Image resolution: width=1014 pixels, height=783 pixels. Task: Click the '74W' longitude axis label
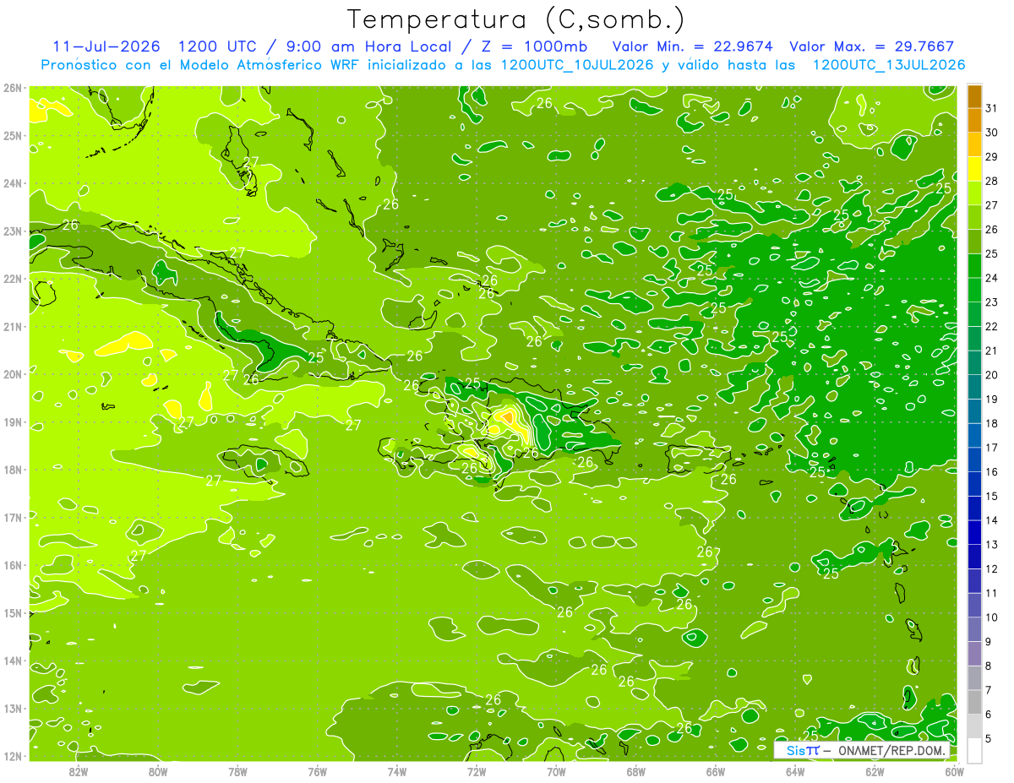click(x=397, y=771)
